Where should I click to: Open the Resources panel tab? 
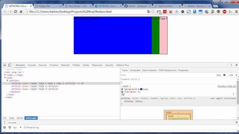click(97, 65)
